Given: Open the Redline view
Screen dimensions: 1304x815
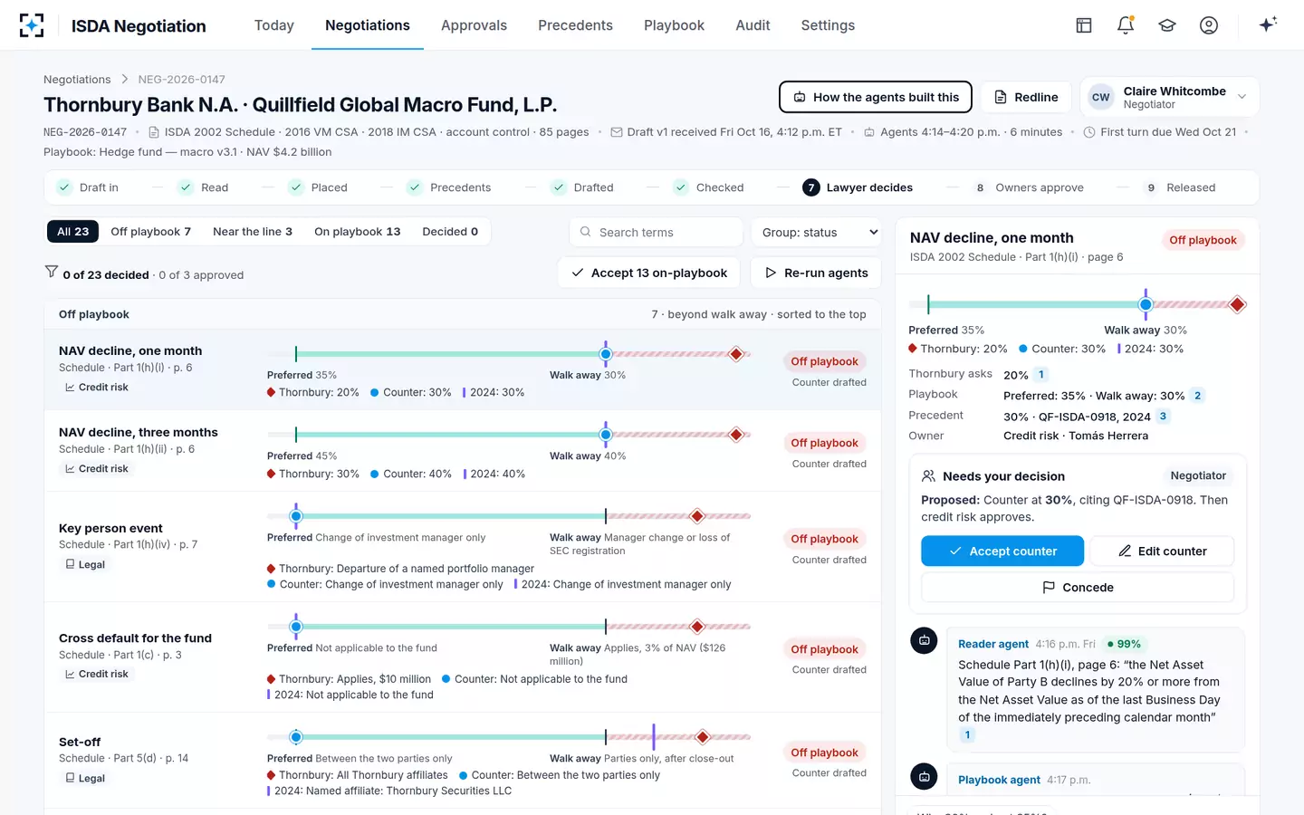Looking at the screenshot, I should click(x=1026, y=97).
